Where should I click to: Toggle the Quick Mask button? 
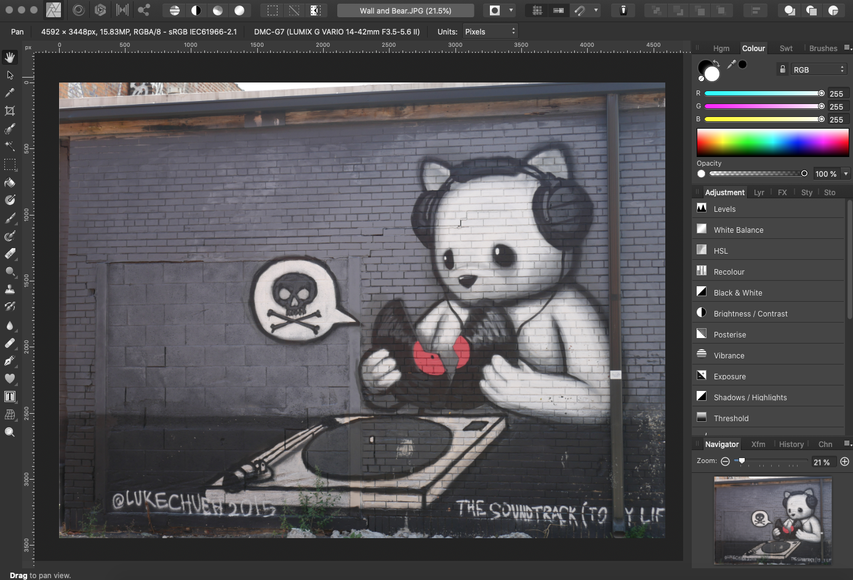(495, 10)
